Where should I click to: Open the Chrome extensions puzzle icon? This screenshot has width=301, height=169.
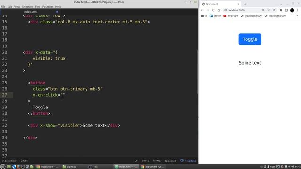[x=281, y=10]
